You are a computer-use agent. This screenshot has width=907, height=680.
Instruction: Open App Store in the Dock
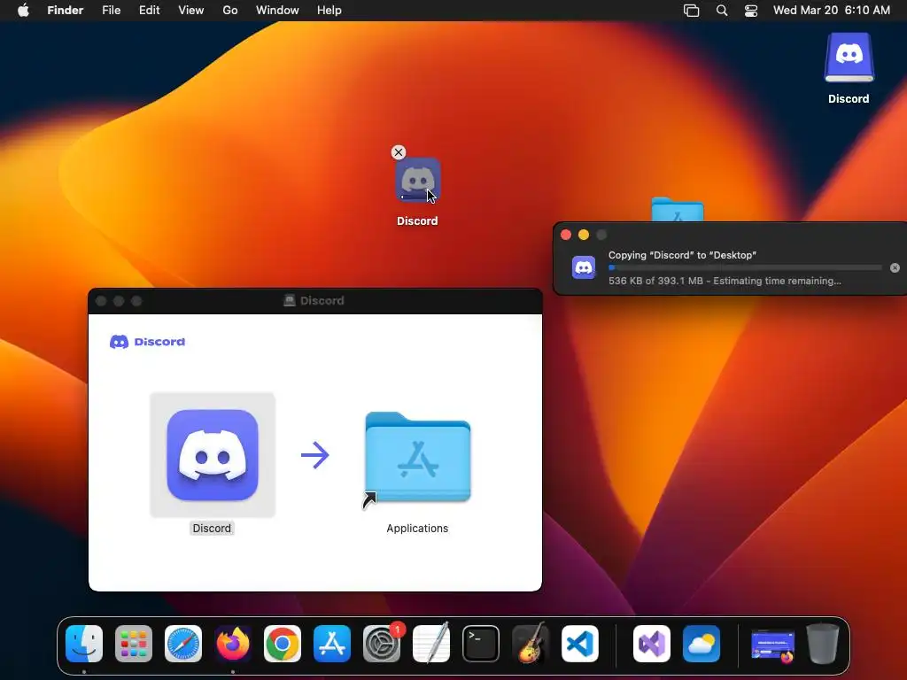pos(332,644)
